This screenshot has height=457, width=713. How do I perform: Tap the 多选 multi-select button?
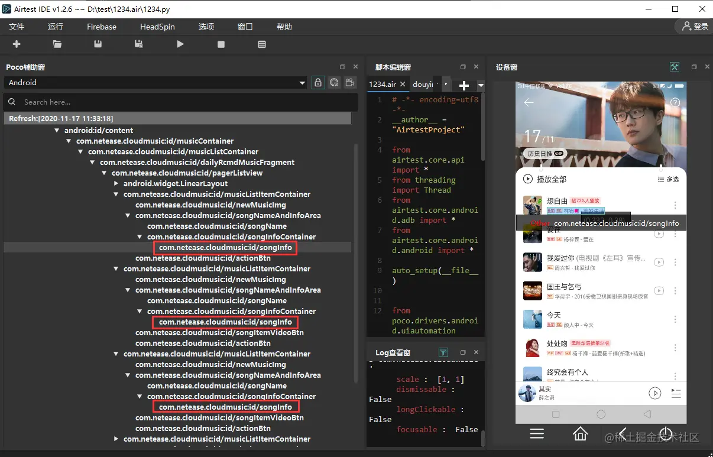click(669, 179)
